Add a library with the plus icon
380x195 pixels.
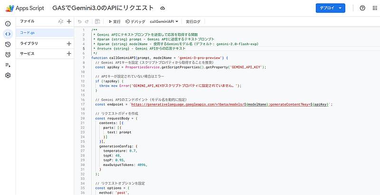coord(69,44)
